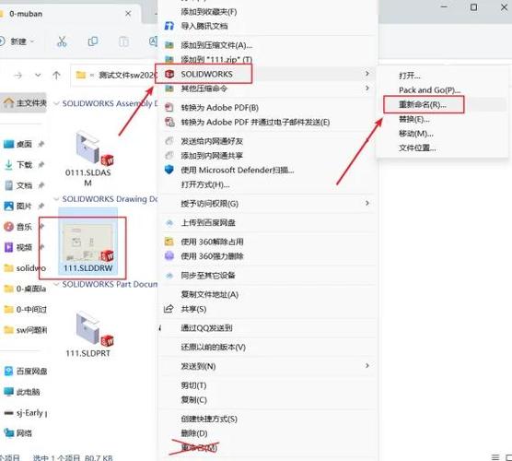
Task: Click the 发送给内网通好友 icon
Action: (169, 141)
